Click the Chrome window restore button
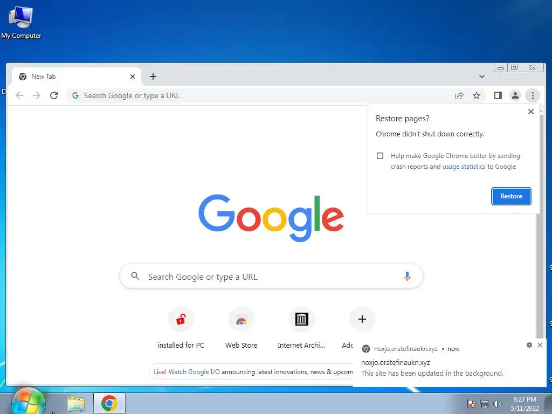The image size is (552, 414). pos(514,67)
